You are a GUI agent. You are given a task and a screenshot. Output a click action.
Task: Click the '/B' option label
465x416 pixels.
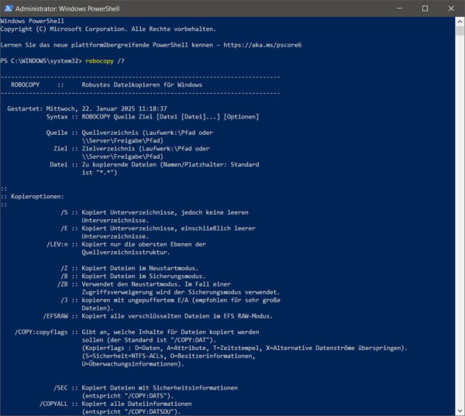click(64, 277)
